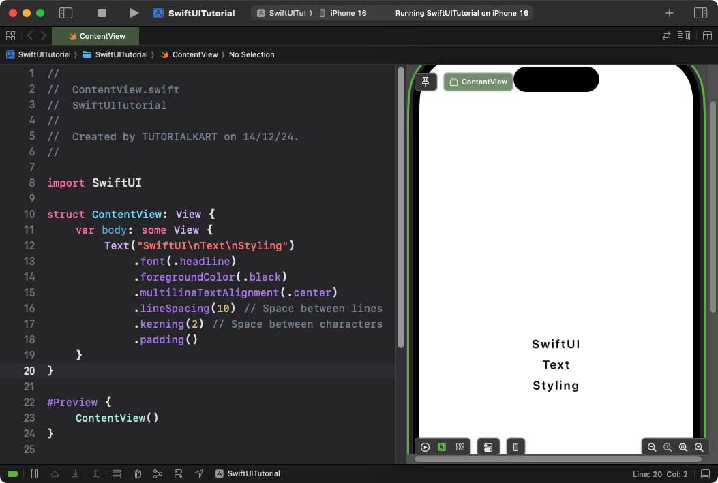Open the environment overrides icon
This screenshot has width=718, height=483.
(178, 474)
